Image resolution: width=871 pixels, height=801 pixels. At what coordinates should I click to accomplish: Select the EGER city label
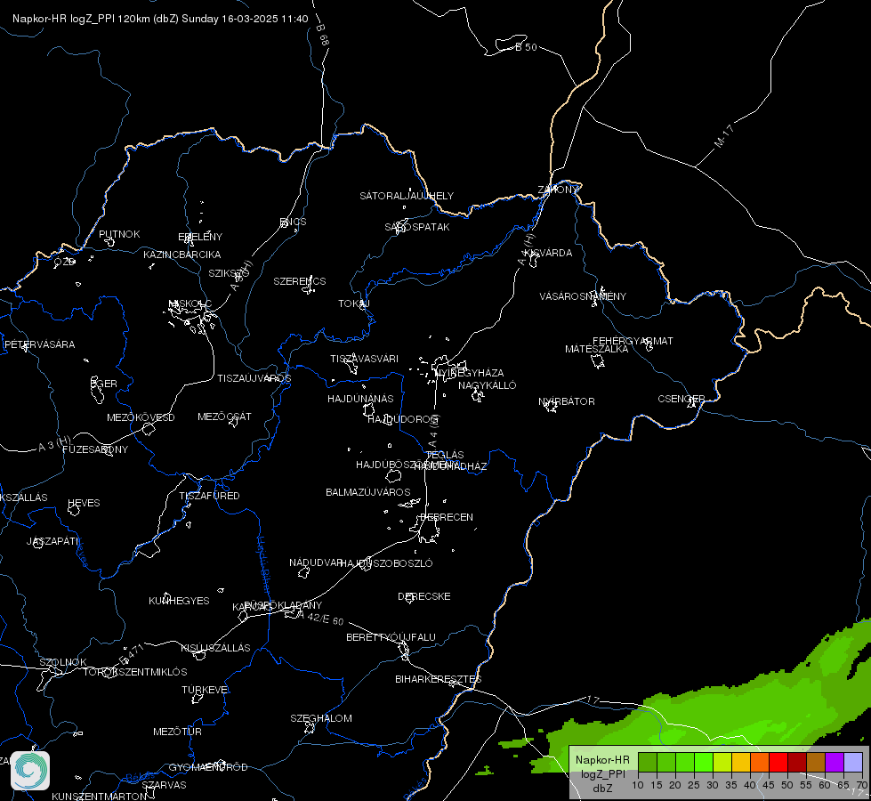[103, 384]
